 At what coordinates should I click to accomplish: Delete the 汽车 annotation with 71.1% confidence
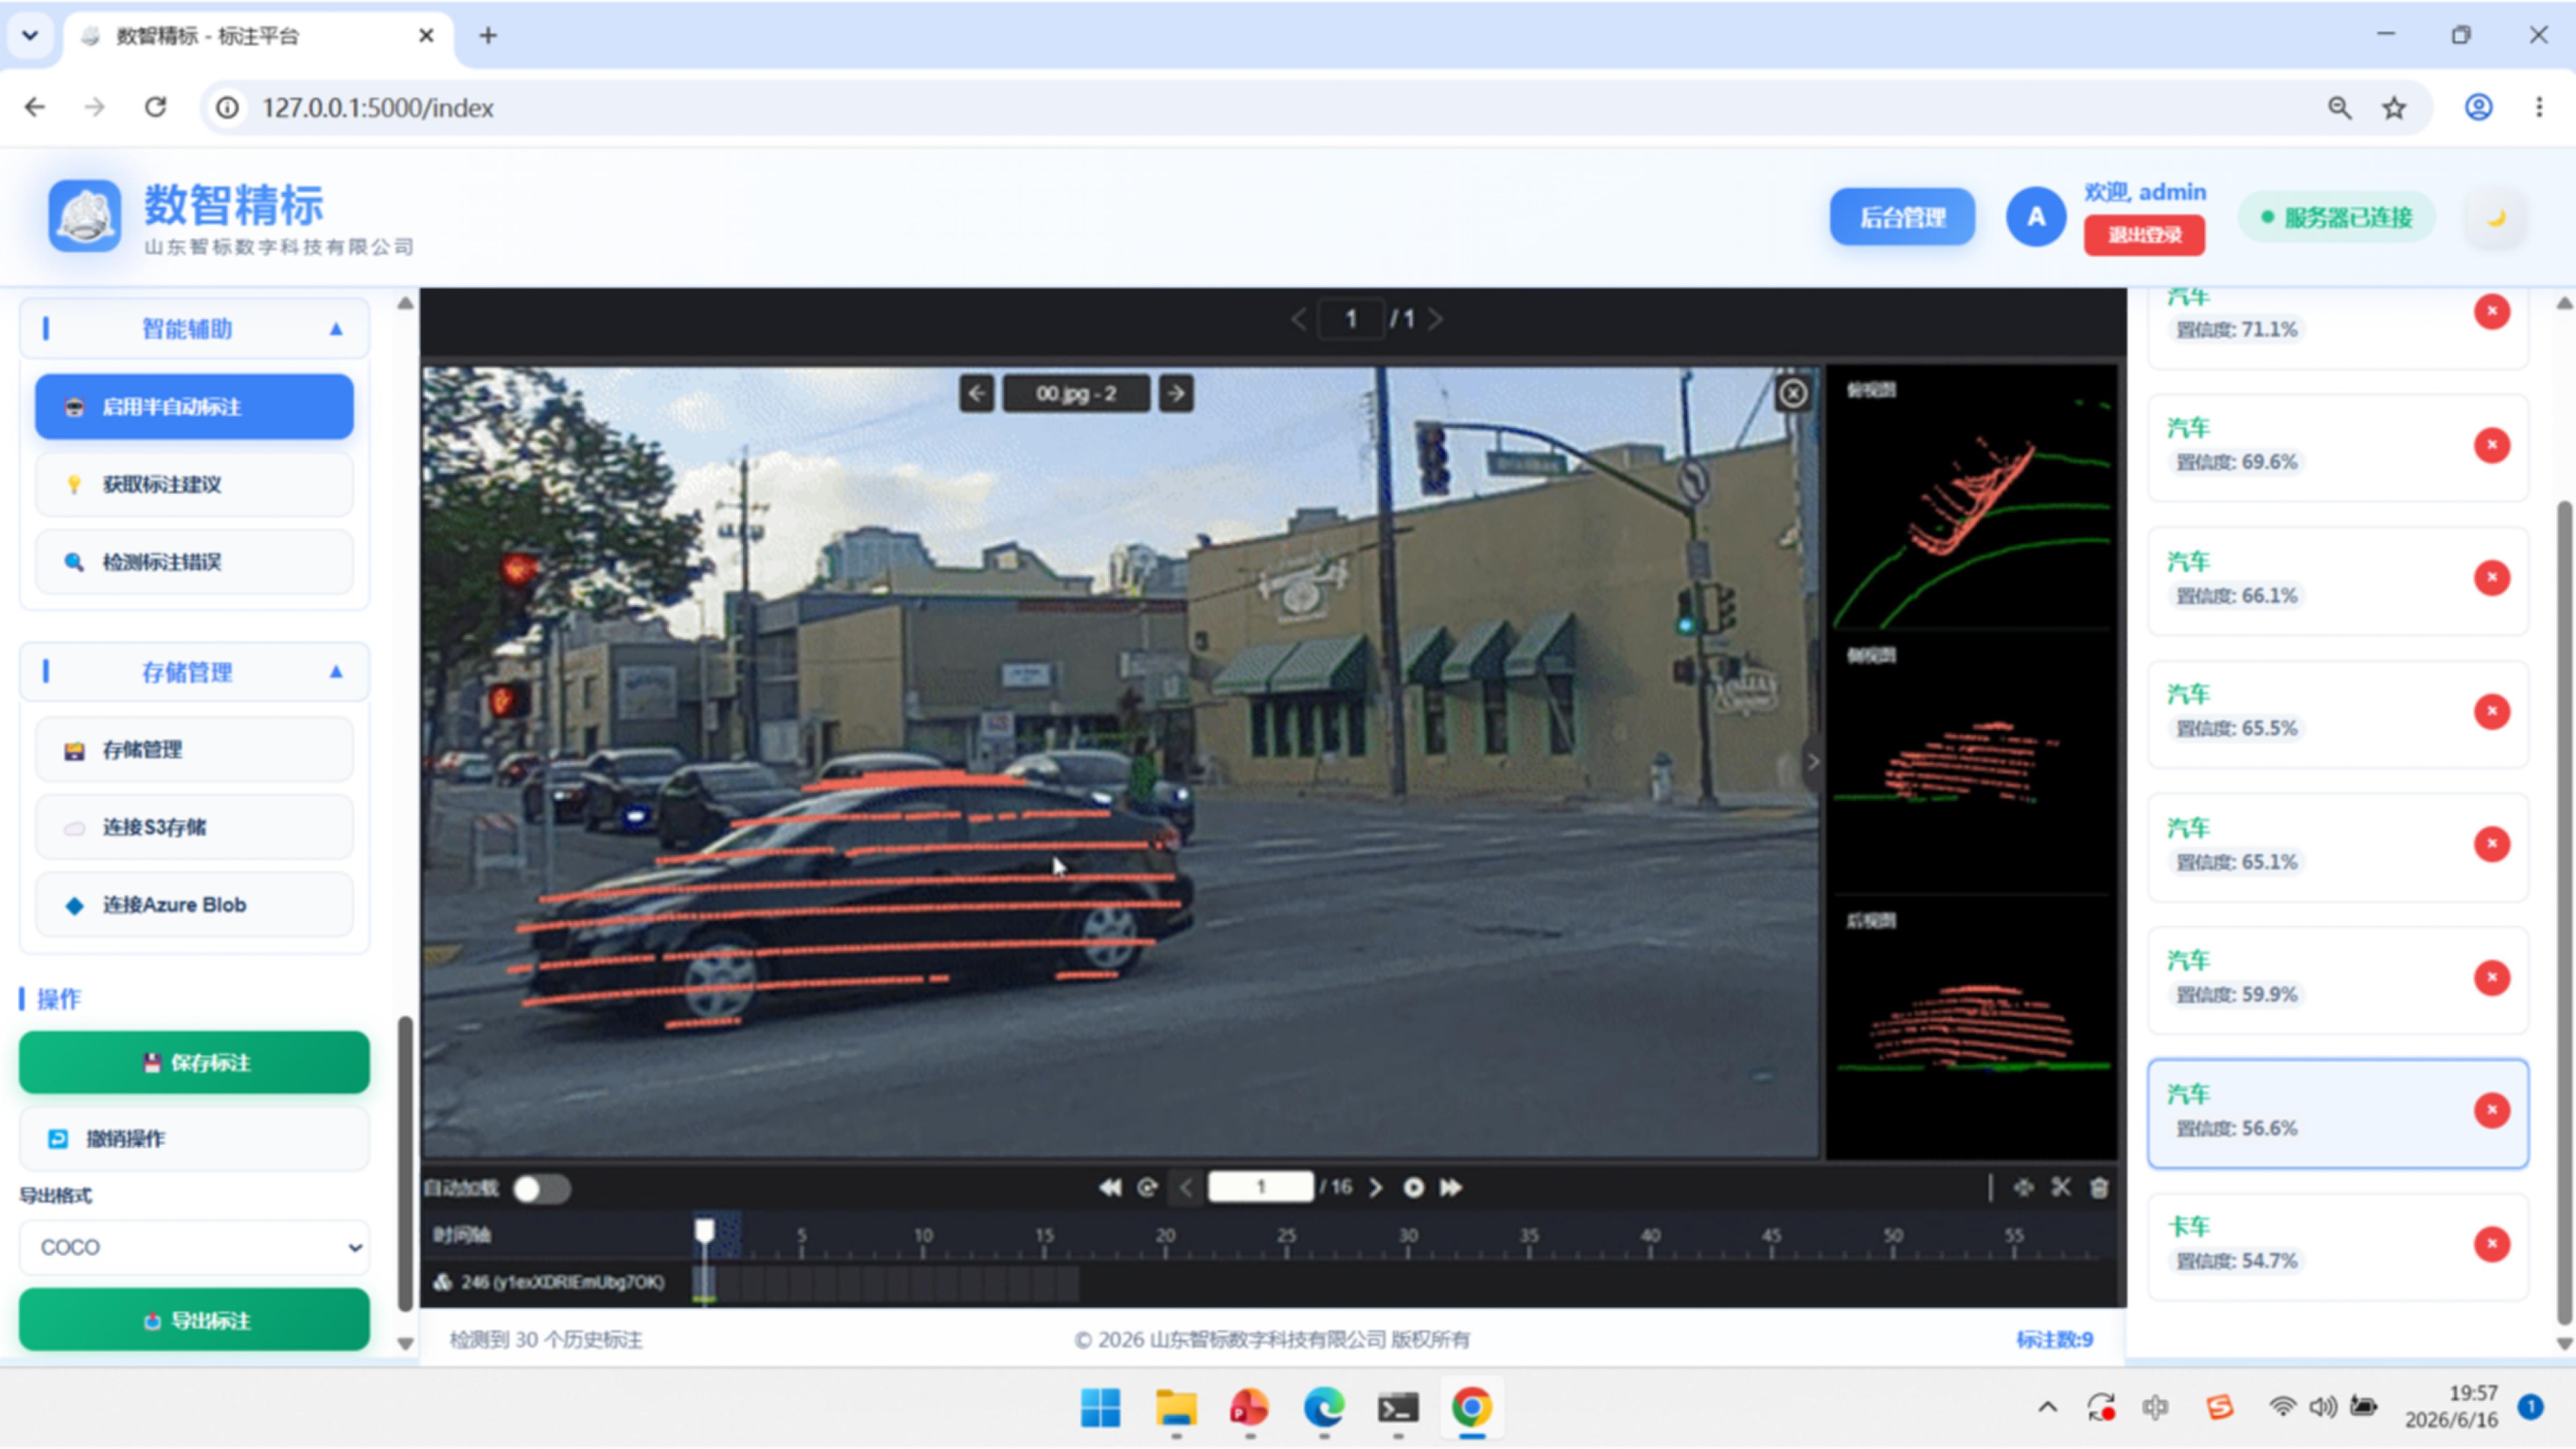(x=2491, y=312)
